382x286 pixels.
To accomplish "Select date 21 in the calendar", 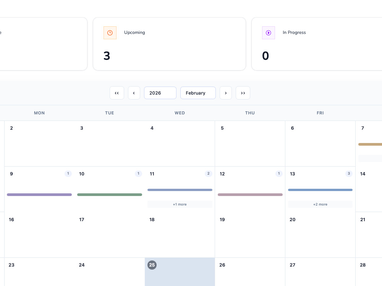I will [363, 220].
